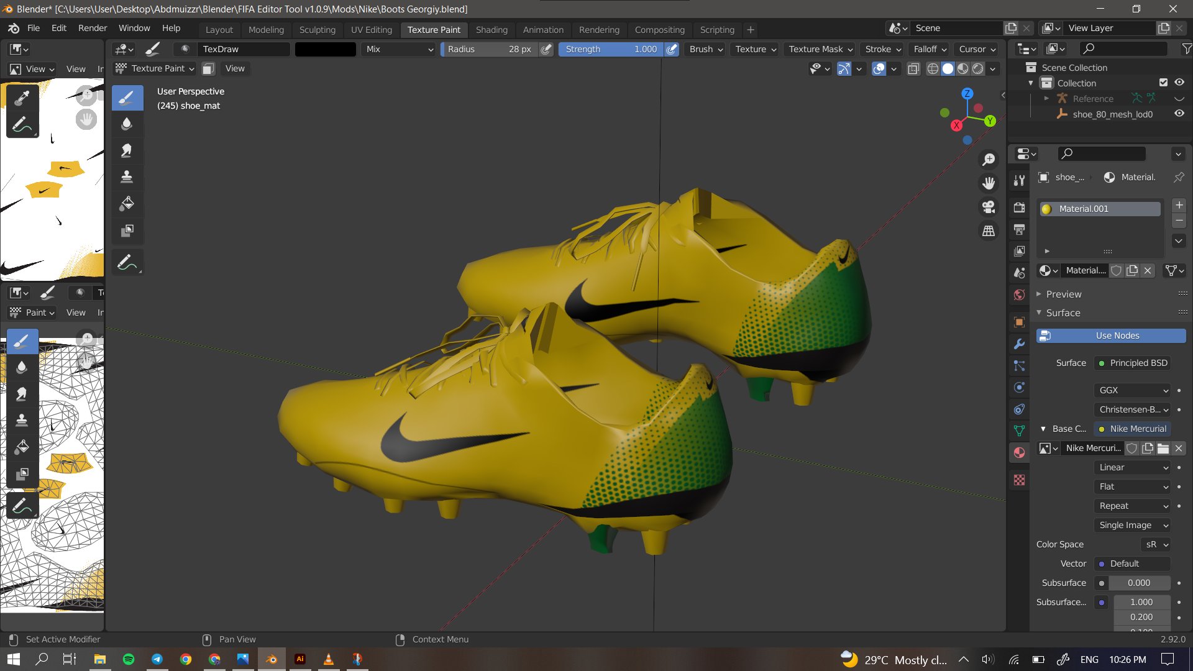Image resolution: width=1193 pixels, height=671 pixels.
Task: Expand the Preview panel
Action: click(1063, 294)
